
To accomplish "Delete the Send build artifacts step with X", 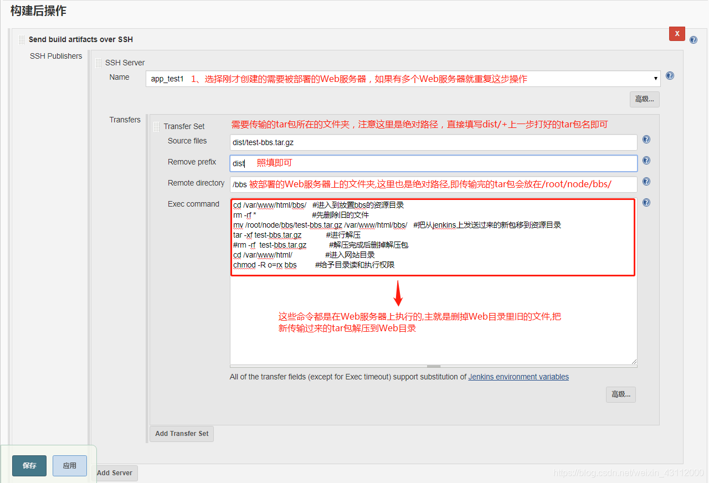I will click(x=677, y=34).
